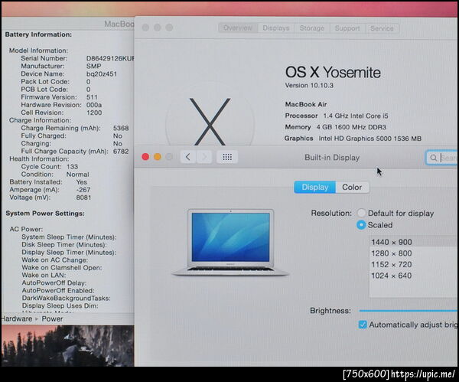Click the MacBook Air display thumbnail
The height and width of the screenshot is (382, 459).
(230, 243)
